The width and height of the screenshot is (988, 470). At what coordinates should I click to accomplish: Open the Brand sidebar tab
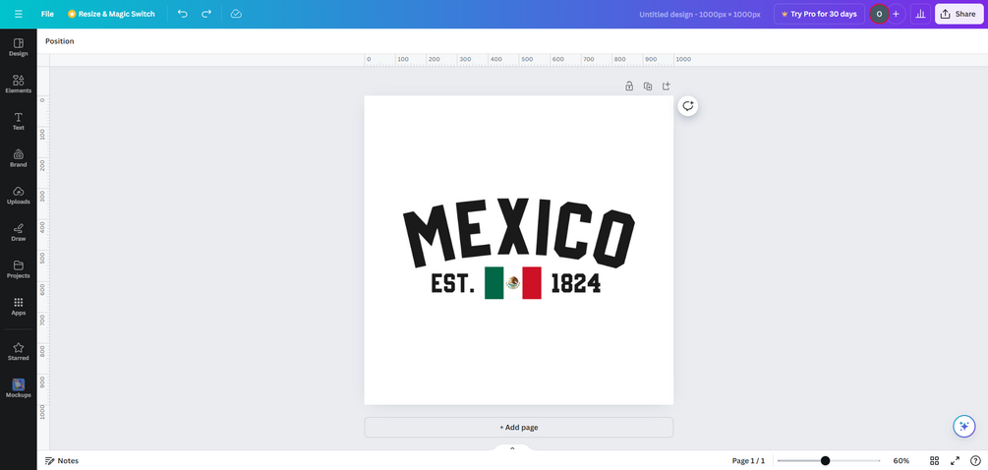tap(19, 158)
